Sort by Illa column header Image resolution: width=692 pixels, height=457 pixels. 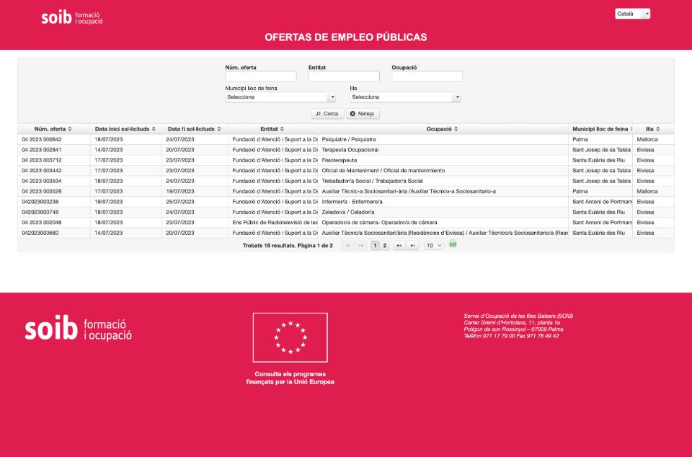pyautogui.click(x=653, y=129)
